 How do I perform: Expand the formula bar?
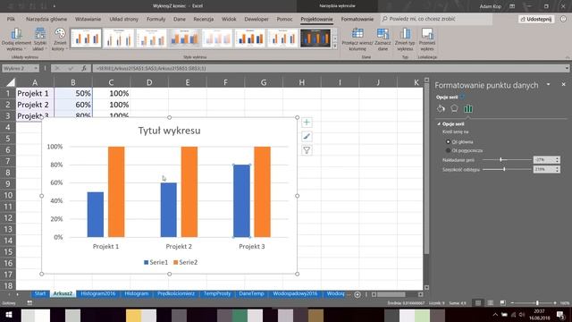[x=567, y=68]
